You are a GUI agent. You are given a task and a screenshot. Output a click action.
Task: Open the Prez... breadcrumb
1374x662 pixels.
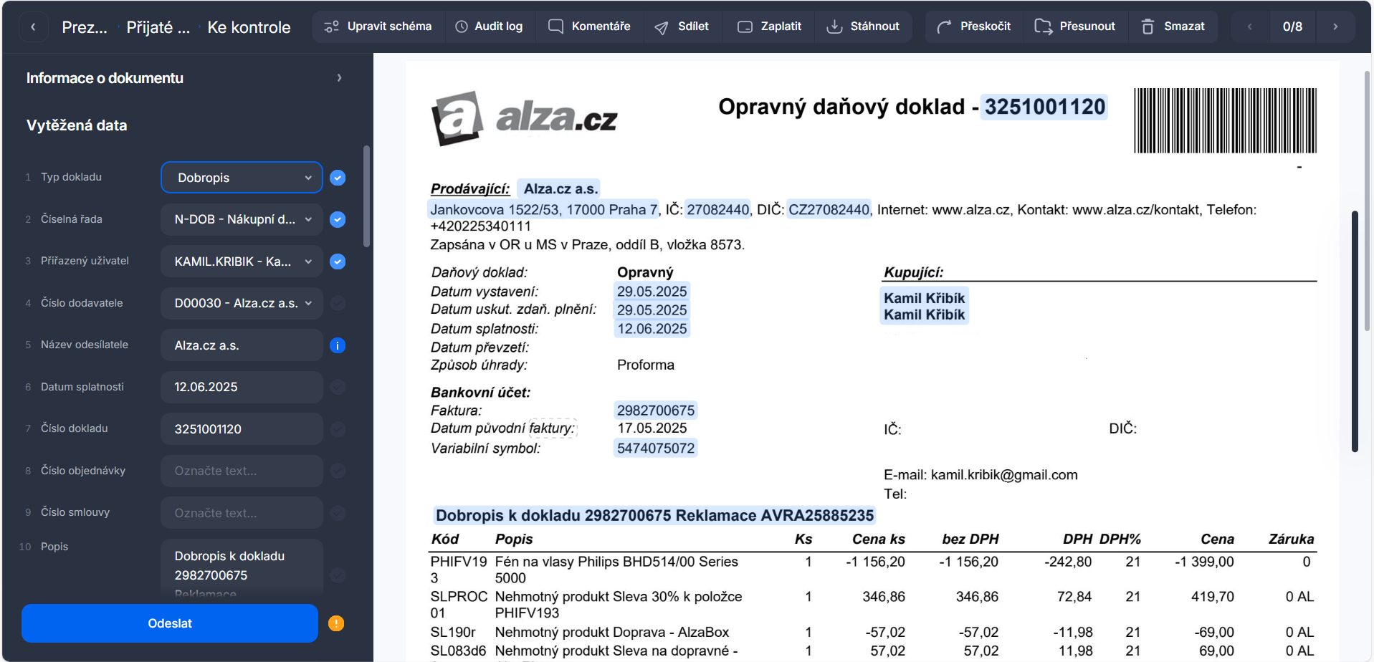tap(85, 27)
